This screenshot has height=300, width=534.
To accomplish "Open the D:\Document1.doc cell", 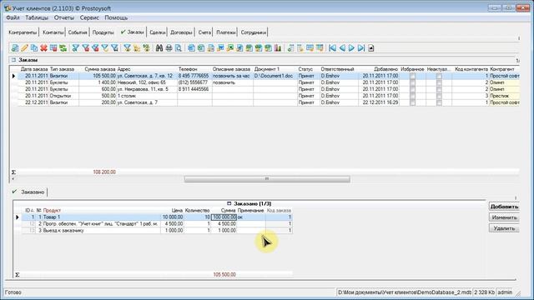I will coord(275,76).
